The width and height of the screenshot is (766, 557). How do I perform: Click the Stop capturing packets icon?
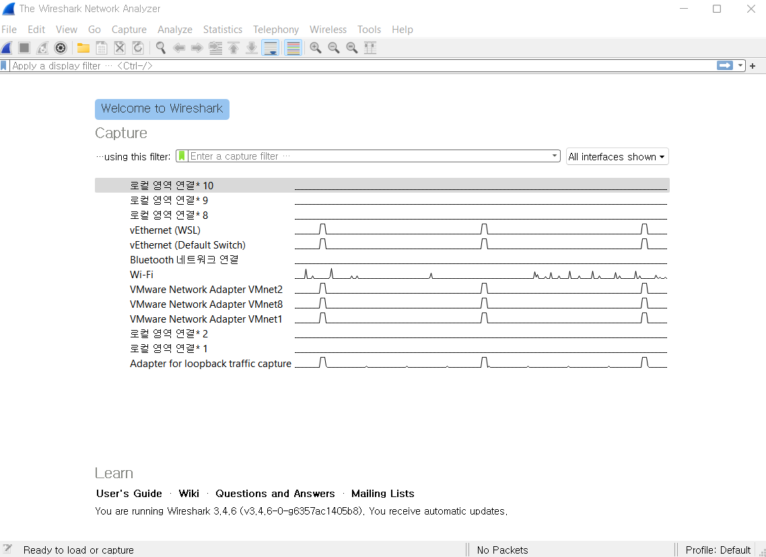pos(24,48)
